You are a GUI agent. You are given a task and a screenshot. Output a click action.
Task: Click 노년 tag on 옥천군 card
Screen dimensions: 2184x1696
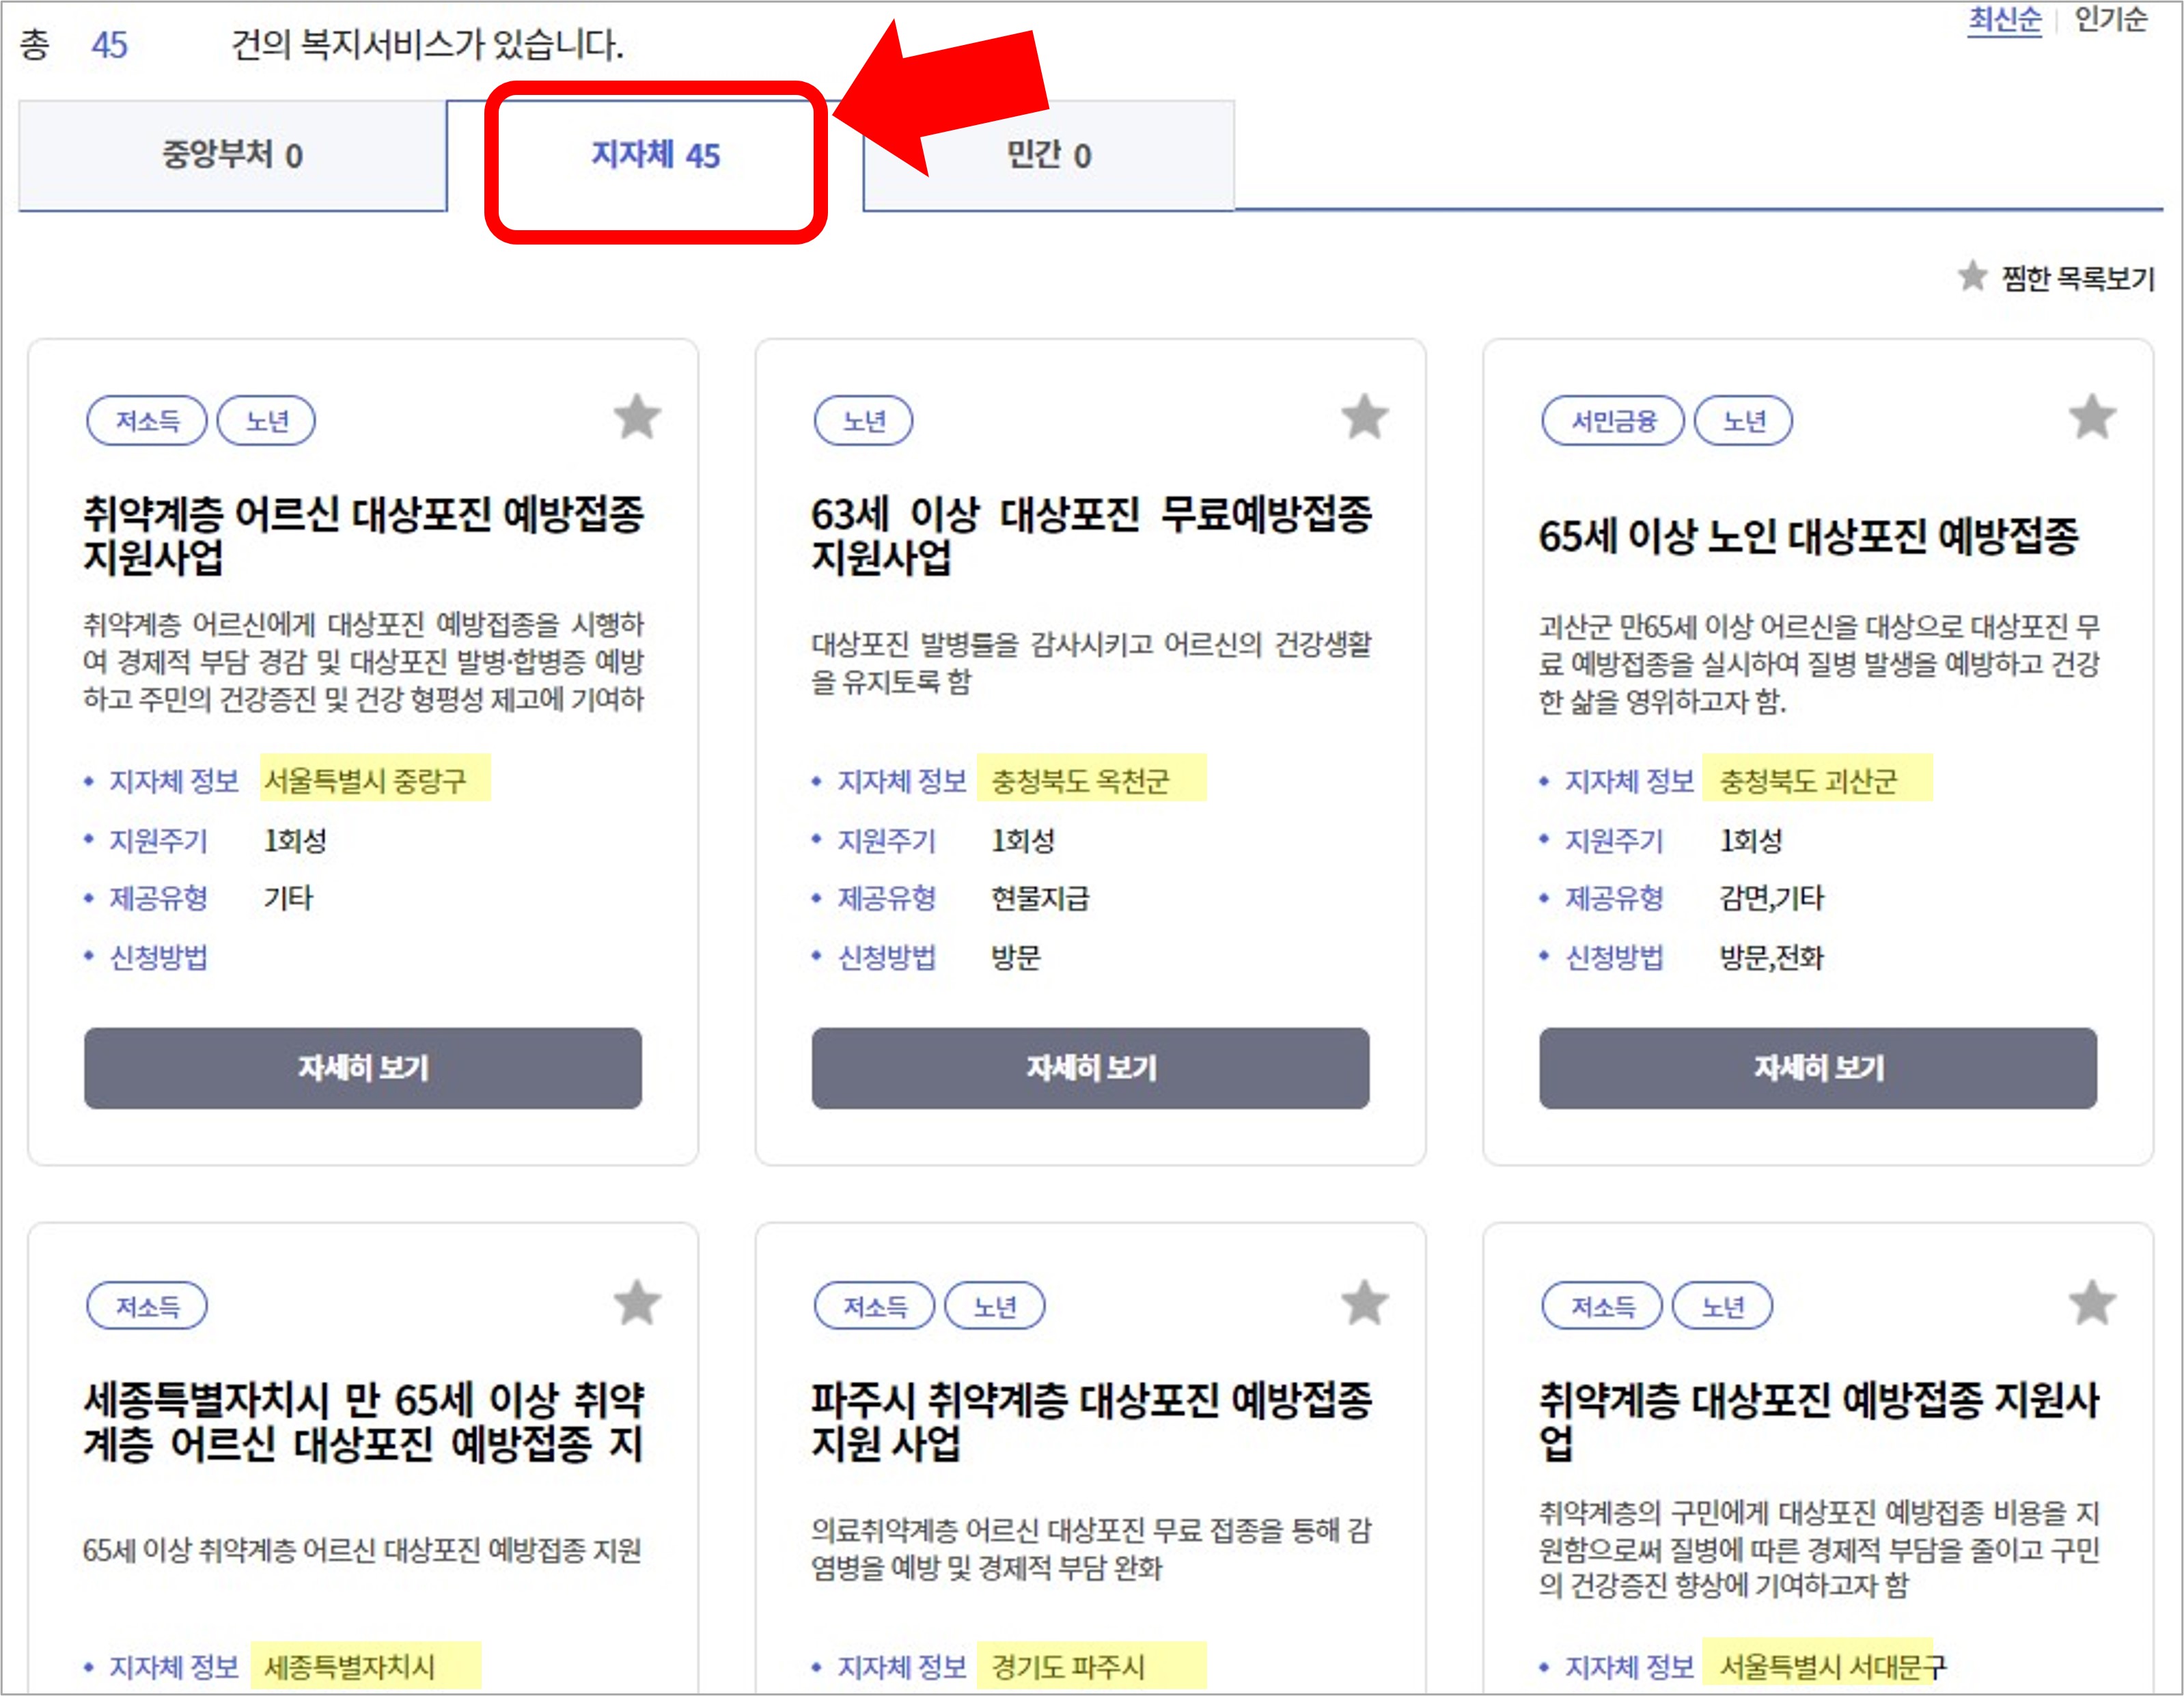(x=863, y=421)
